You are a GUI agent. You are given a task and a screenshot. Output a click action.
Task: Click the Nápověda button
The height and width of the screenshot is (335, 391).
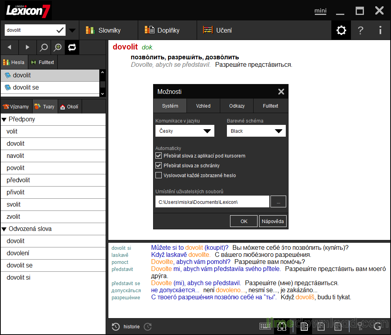pos(272,221)
